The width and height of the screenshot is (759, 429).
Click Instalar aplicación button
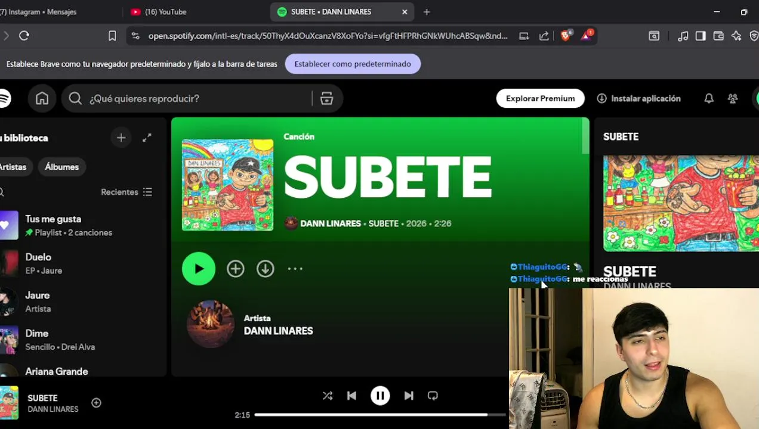pos(639,98)
